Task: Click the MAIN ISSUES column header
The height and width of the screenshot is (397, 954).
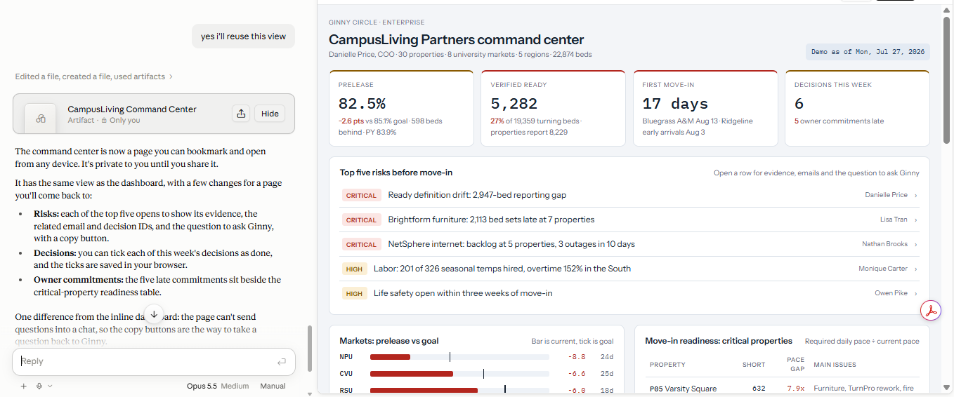Action: 835,365
